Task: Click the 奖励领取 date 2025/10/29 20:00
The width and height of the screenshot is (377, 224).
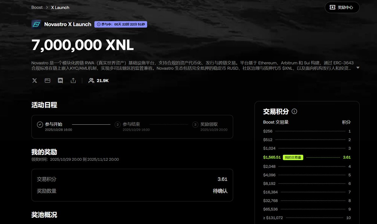Action: pos(214,130)
